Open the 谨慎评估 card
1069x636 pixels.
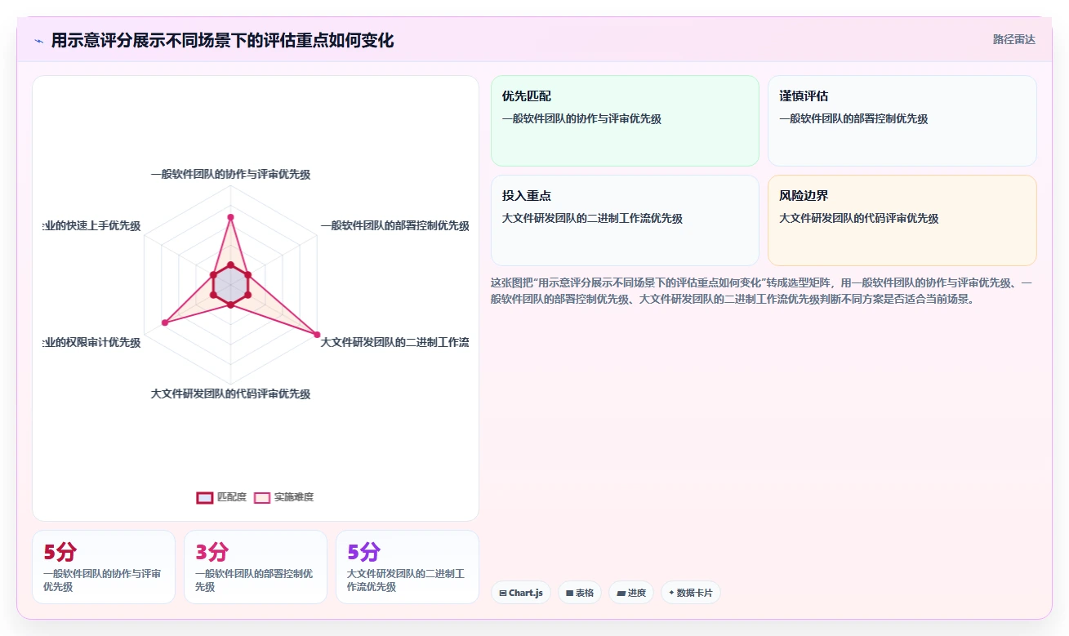pos(902,121)
